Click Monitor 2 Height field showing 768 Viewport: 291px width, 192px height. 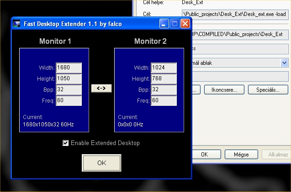pyautogui.click(x=164, y=78)
